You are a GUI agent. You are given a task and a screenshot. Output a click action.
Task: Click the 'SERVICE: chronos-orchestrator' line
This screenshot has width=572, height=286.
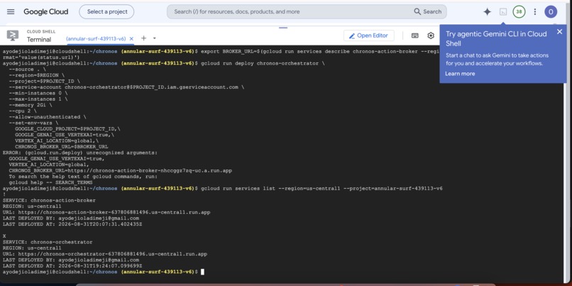(48, 242)
